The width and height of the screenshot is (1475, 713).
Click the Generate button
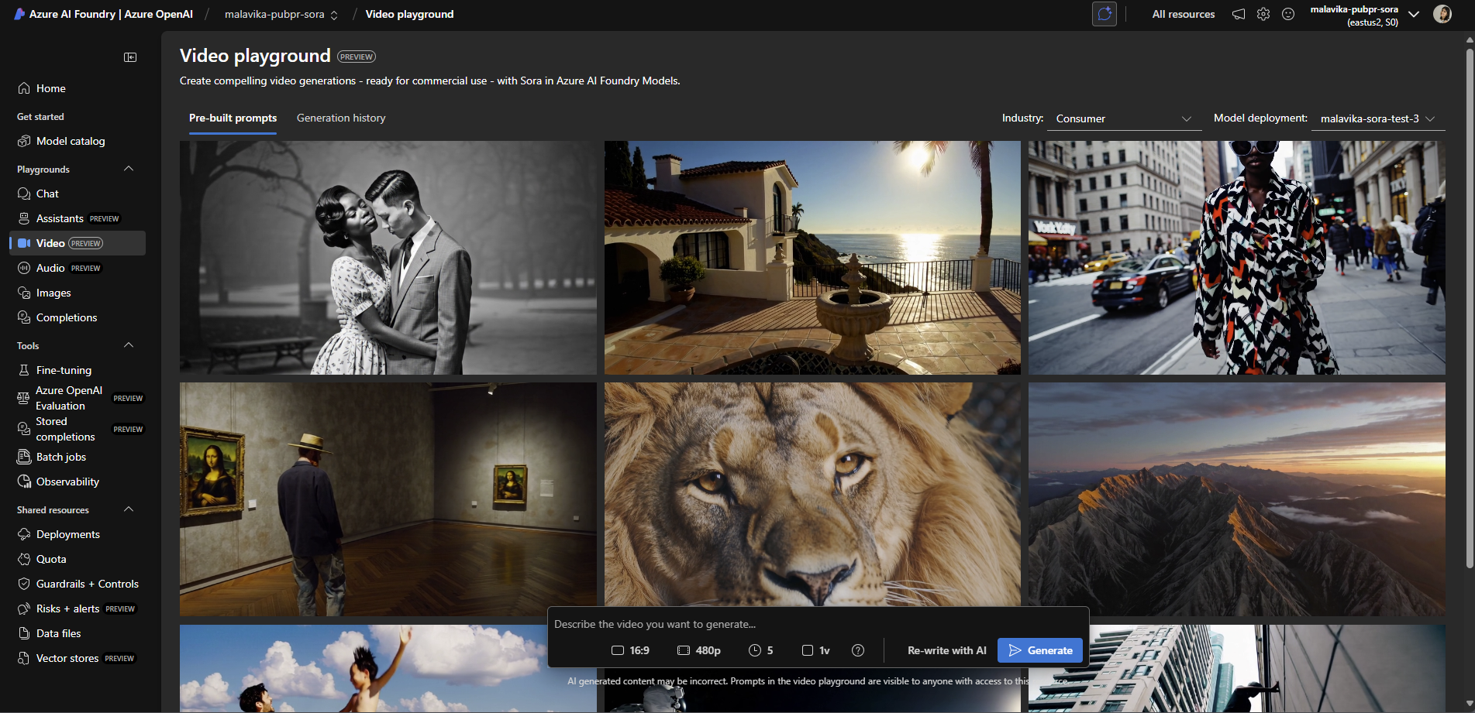pos(1039,650)
